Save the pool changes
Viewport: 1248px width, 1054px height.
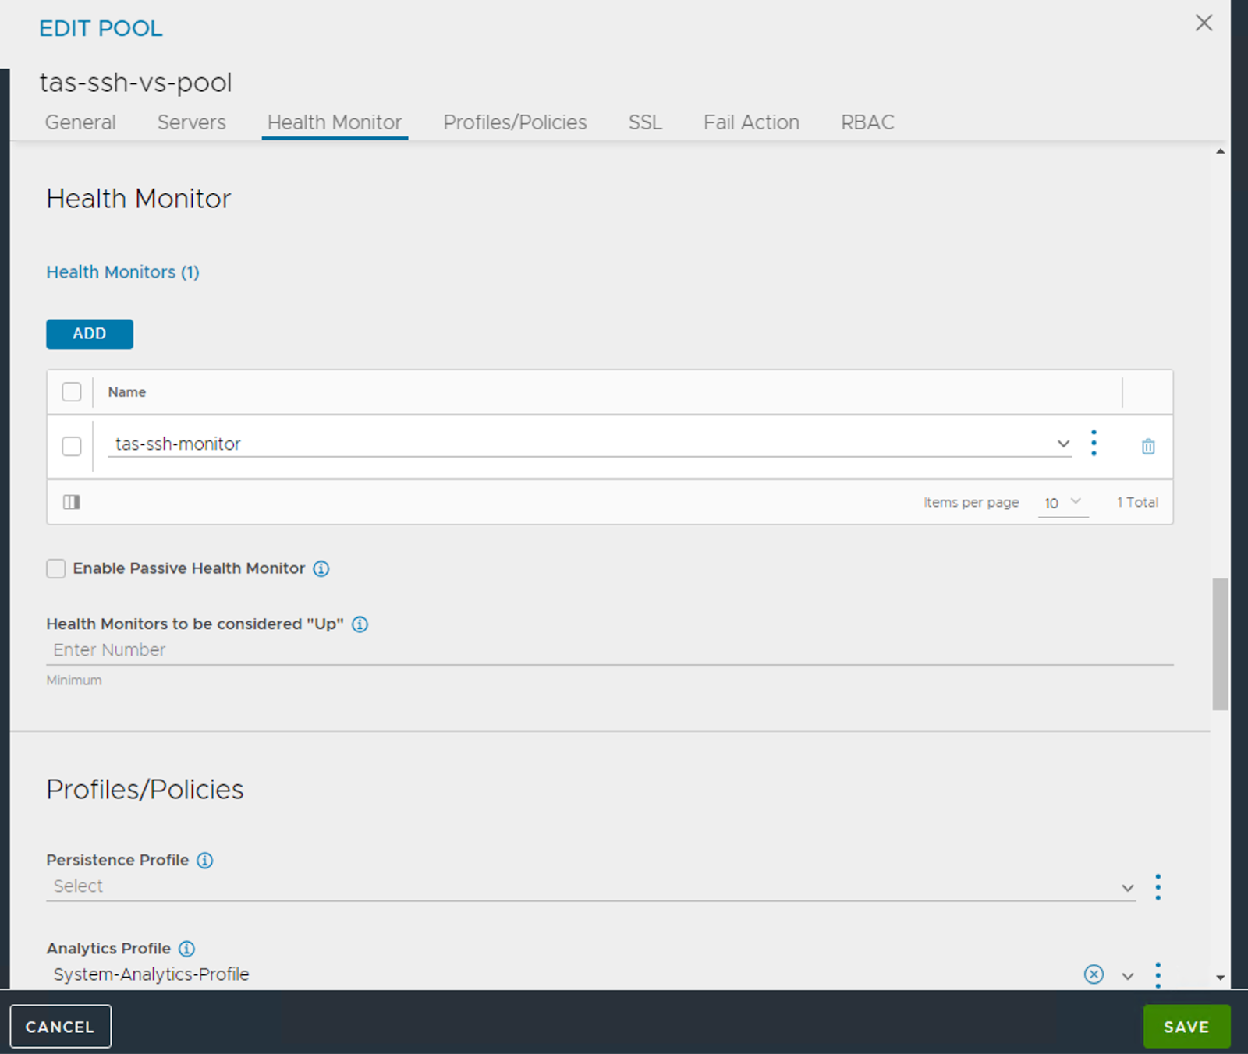[x=1186, y=1027]
